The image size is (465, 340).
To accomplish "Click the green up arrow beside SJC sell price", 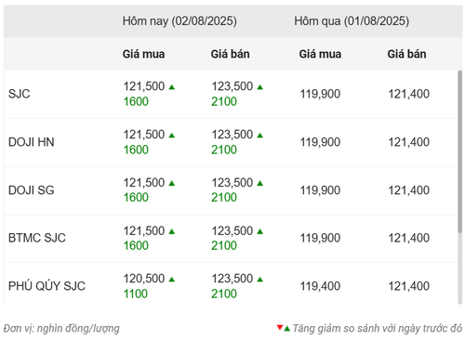I will click(x=259, y=87).
